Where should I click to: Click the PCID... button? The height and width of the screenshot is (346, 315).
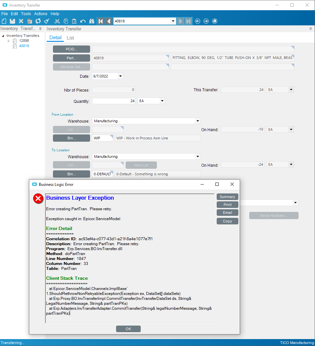[71, 49]
